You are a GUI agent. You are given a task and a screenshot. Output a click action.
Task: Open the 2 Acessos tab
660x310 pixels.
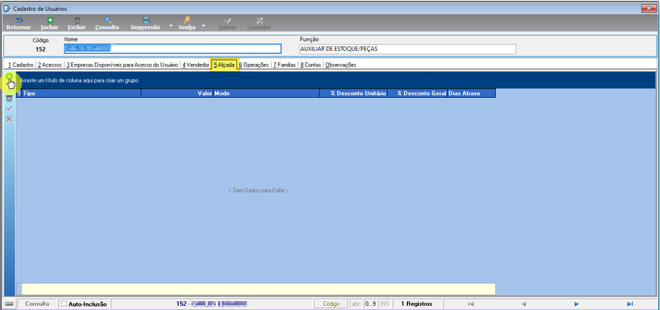click(x=50, y=65)
